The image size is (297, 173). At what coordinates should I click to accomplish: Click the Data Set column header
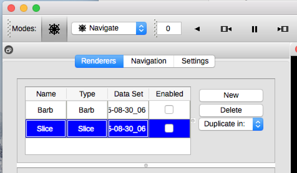[128, 94]
